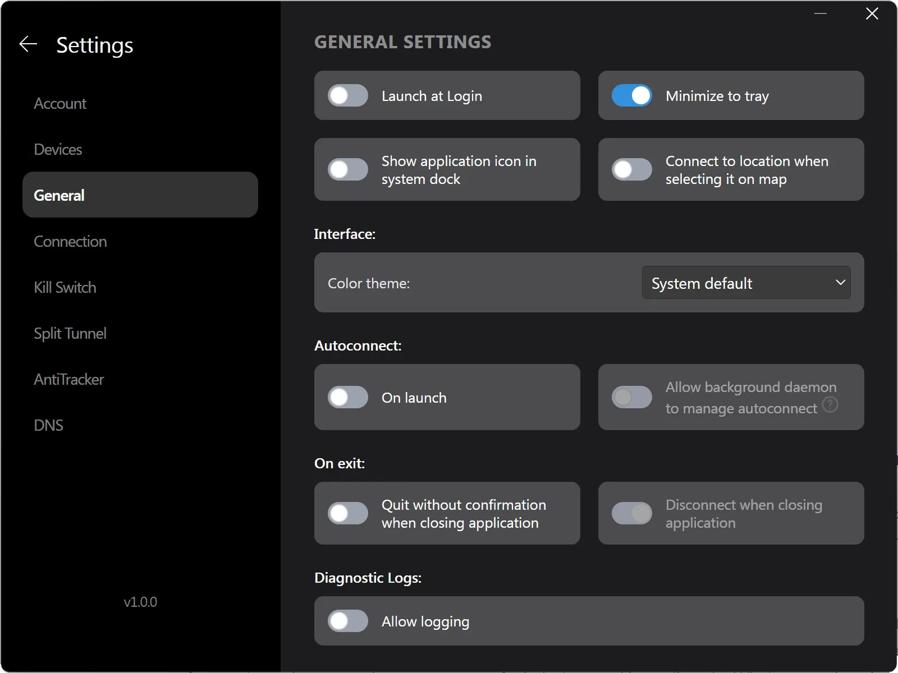
Task: Open the Devices settings page
Action: point(58,149)
